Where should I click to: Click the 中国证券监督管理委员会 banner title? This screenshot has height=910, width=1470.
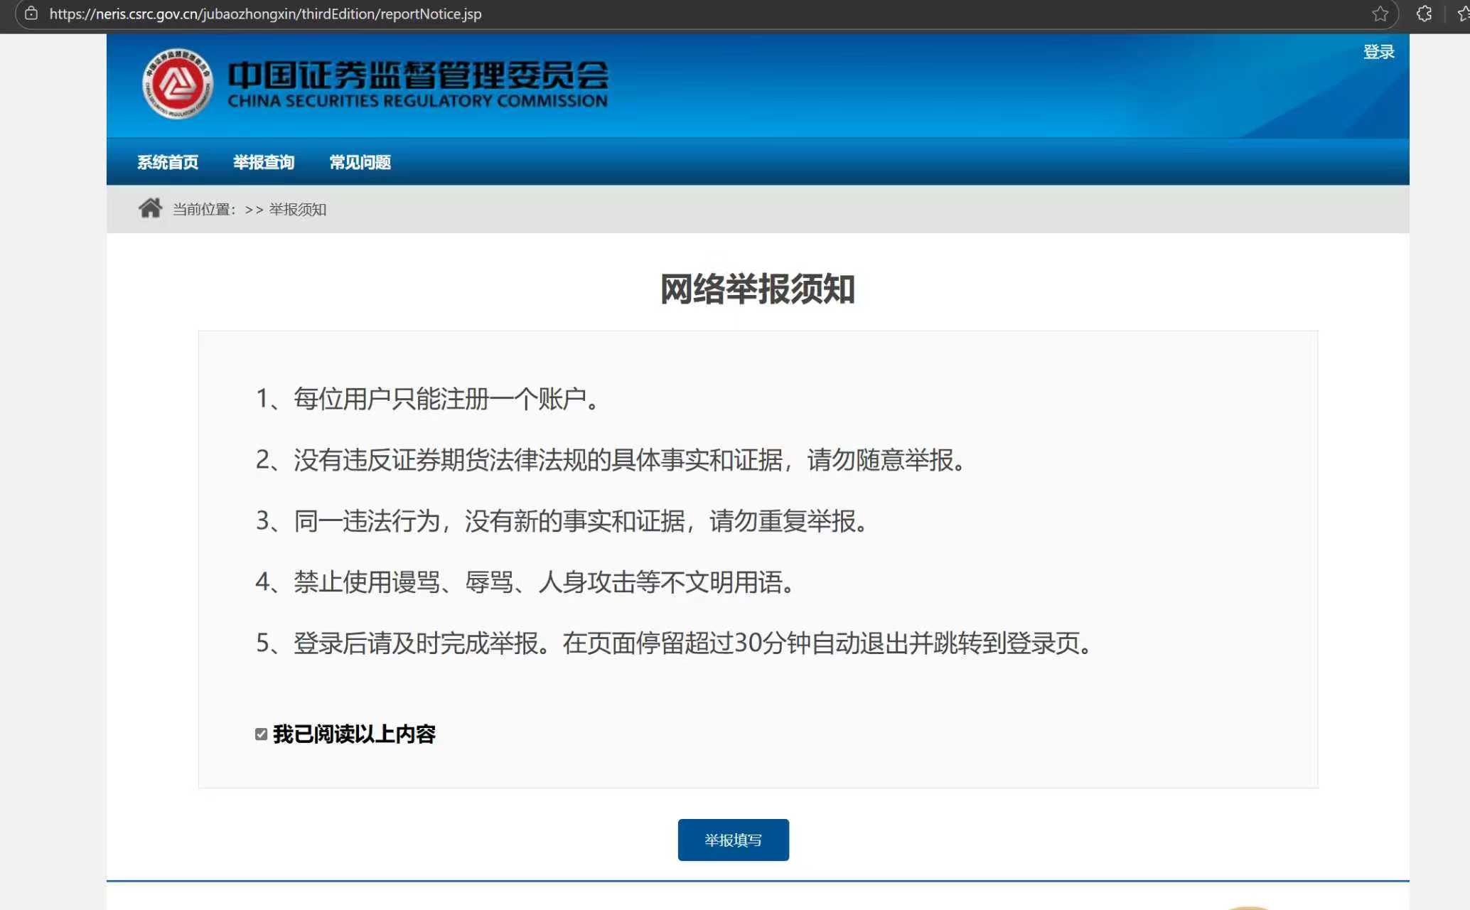[417, 75]
